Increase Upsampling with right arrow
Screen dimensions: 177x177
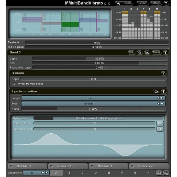pos(47,173)
